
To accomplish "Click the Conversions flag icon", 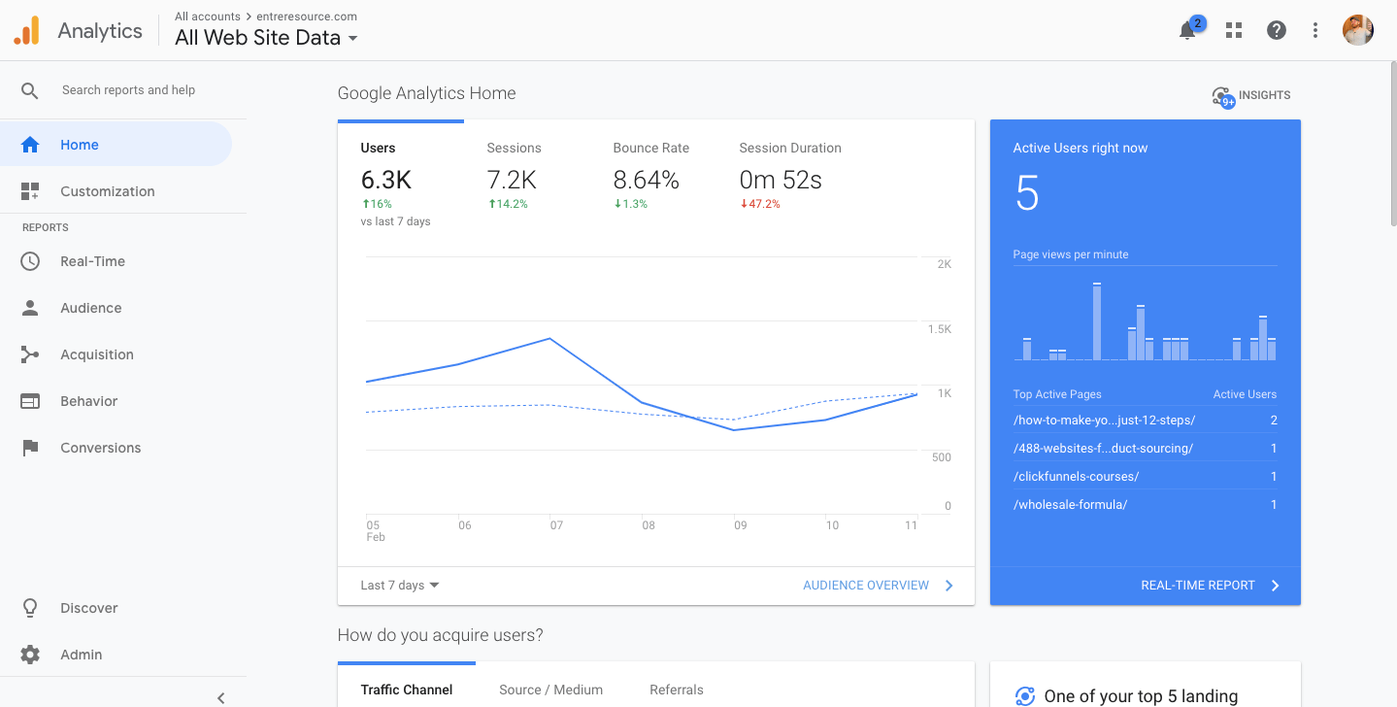I will click(30, 448).
